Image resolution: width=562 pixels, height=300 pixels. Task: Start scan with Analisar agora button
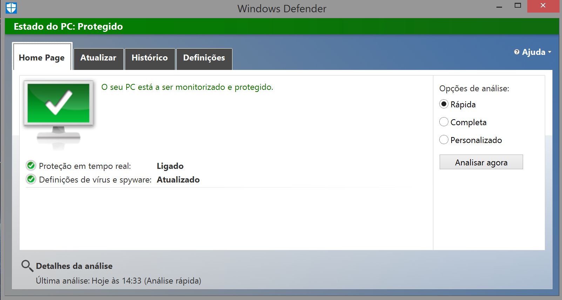[481, 162]
